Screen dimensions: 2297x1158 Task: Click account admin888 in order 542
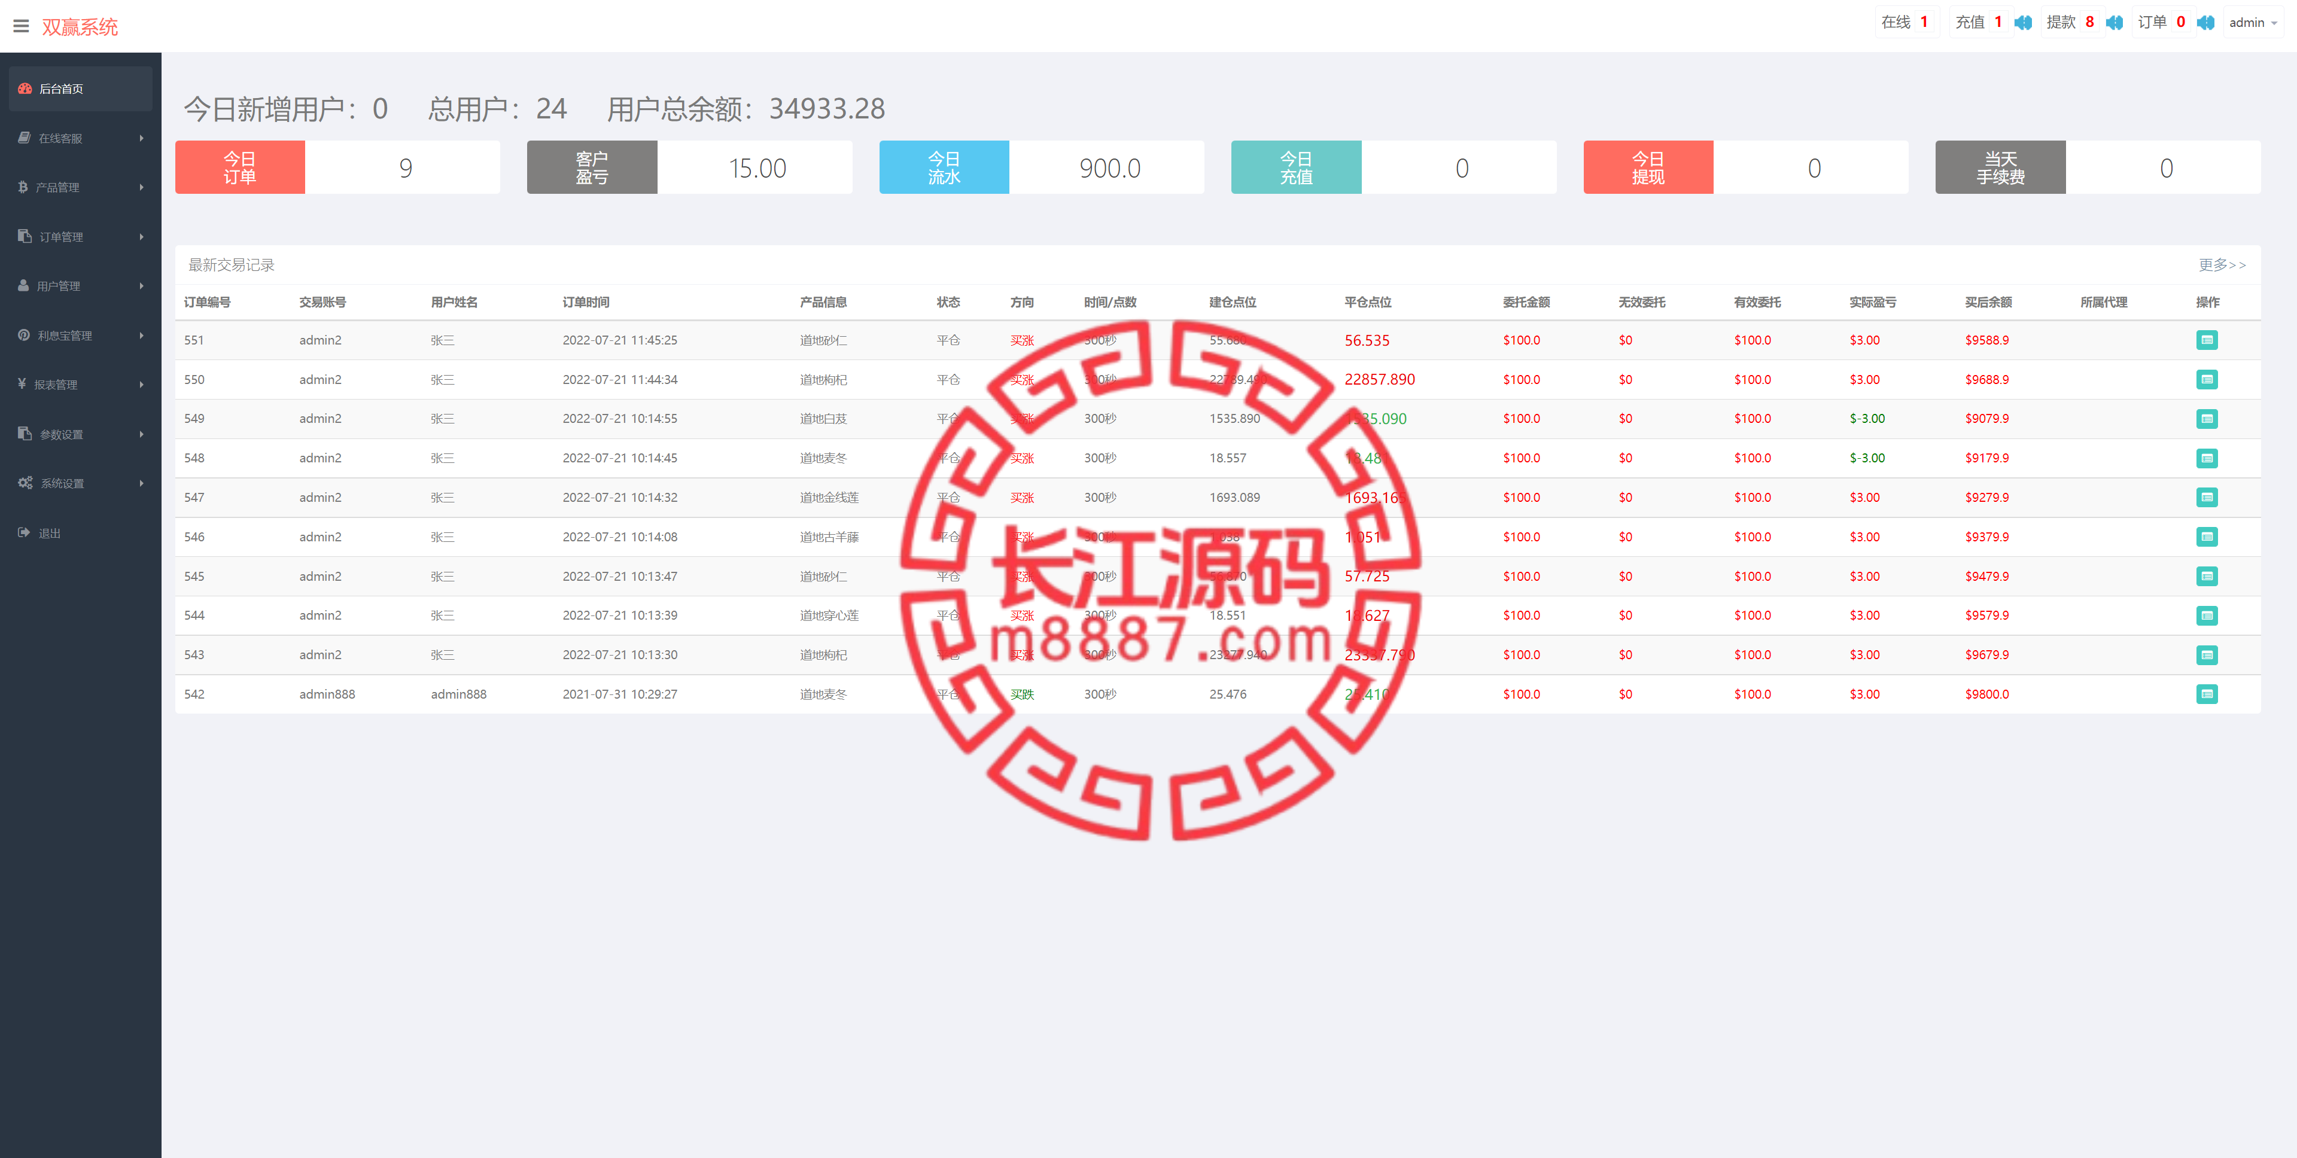327,694
